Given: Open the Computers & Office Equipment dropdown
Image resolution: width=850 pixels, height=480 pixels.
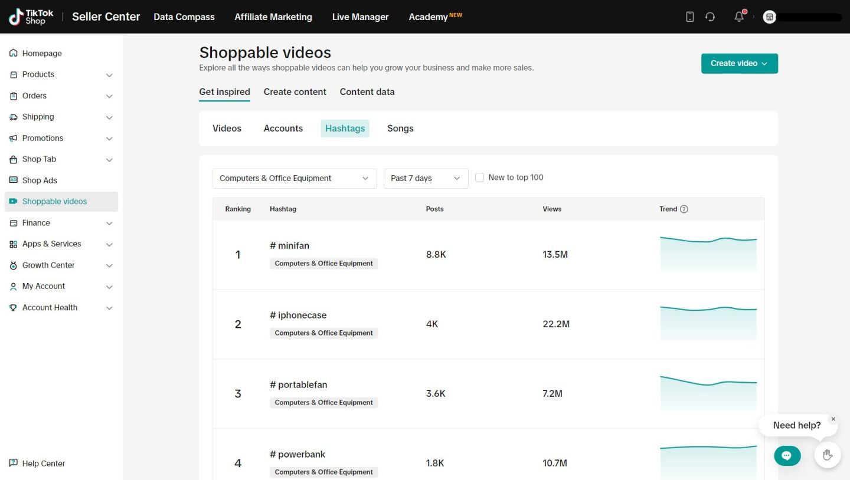Looking at the screenshot, I should pos(294,179).
